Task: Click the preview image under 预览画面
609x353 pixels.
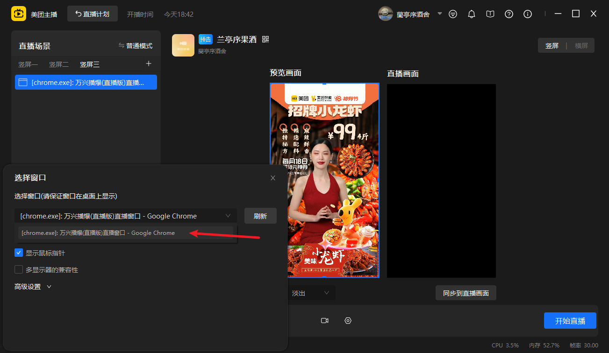Action: pos(325,180)
